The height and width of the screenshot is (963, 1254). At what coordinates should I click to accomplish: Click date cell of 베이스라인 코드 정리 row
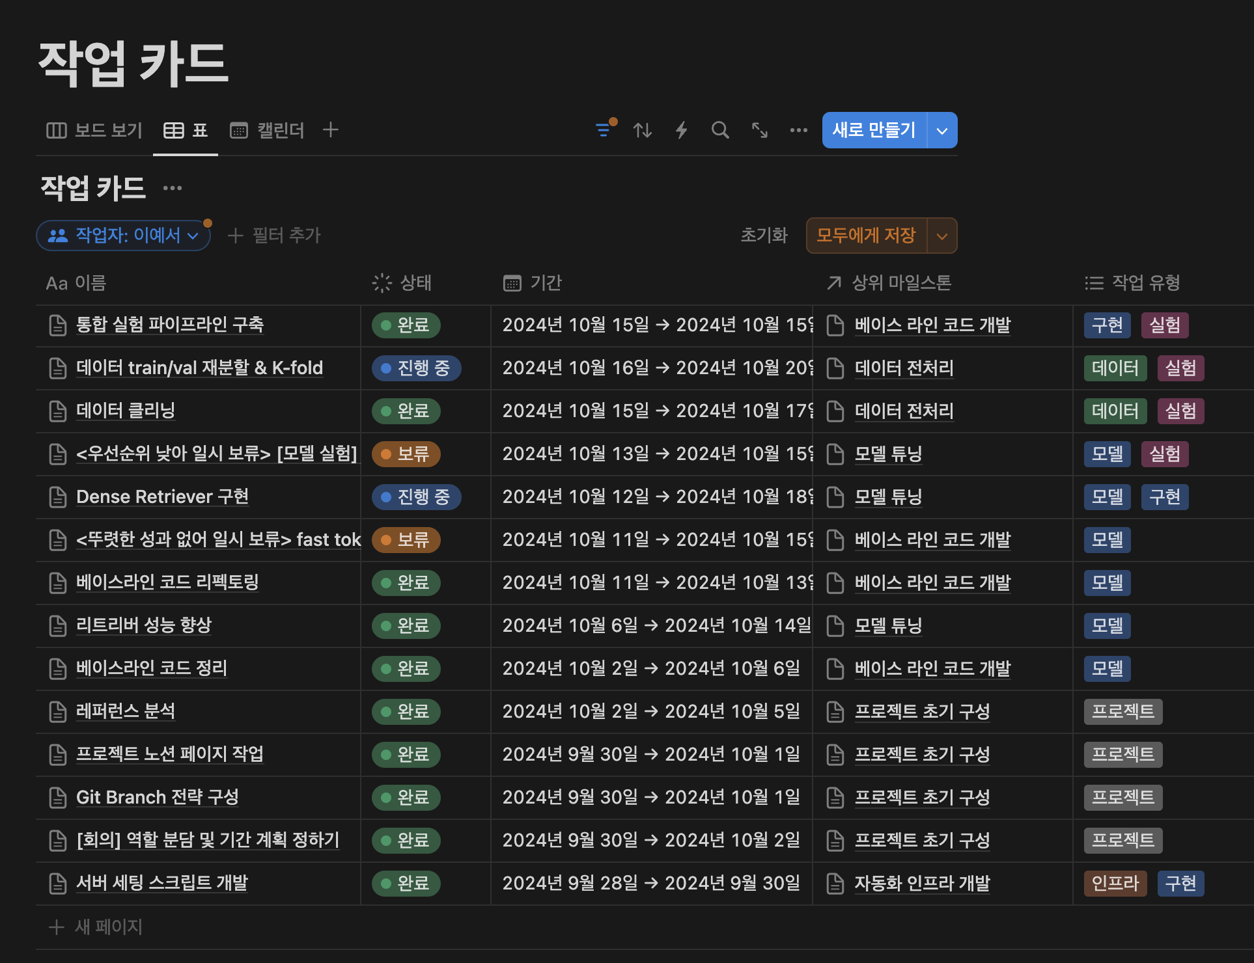click(x=652, y=669)
